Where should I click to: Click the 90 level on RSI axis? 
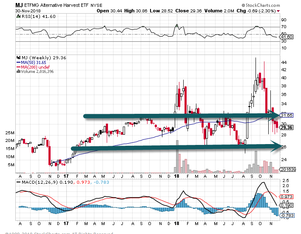tap(284, 20)
